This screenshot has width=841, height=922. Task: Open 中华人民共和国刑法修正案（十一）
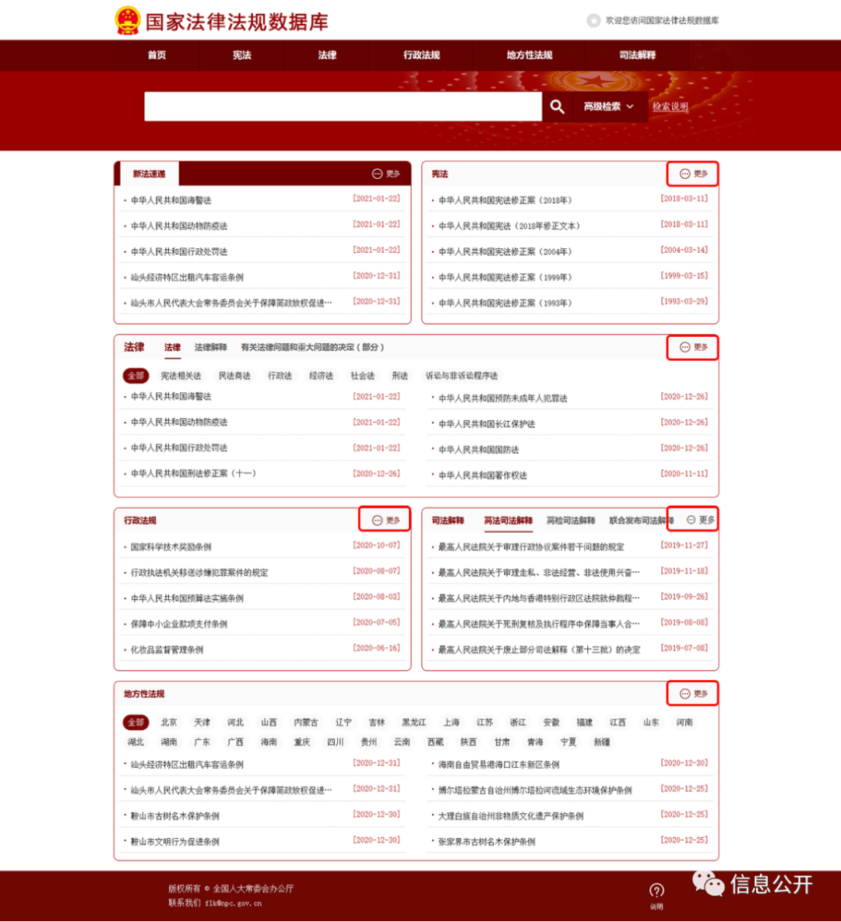click(193, 473)
